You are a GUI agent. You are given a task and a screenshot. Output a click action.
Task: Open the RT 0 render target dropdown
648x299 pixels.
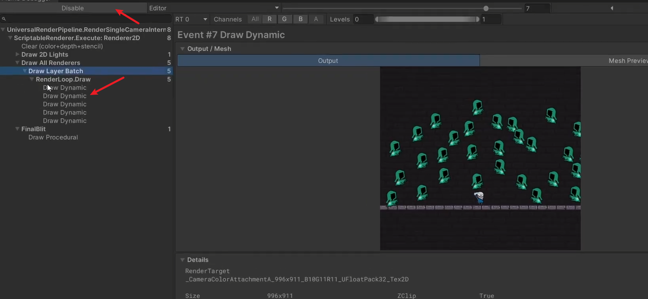point(191,19)
